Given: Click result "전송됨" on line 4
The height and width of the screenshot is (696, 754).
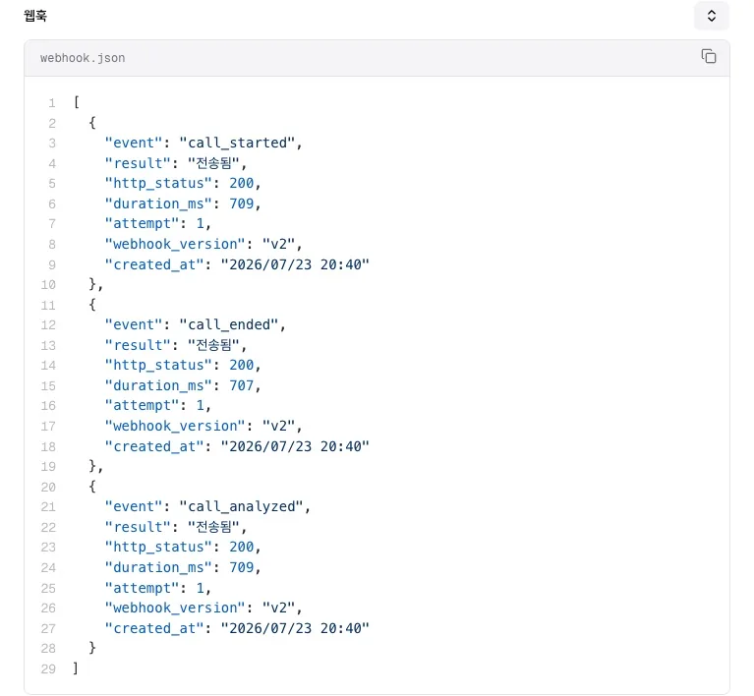Looking at the screenshot, I should [x=213, y=163].
